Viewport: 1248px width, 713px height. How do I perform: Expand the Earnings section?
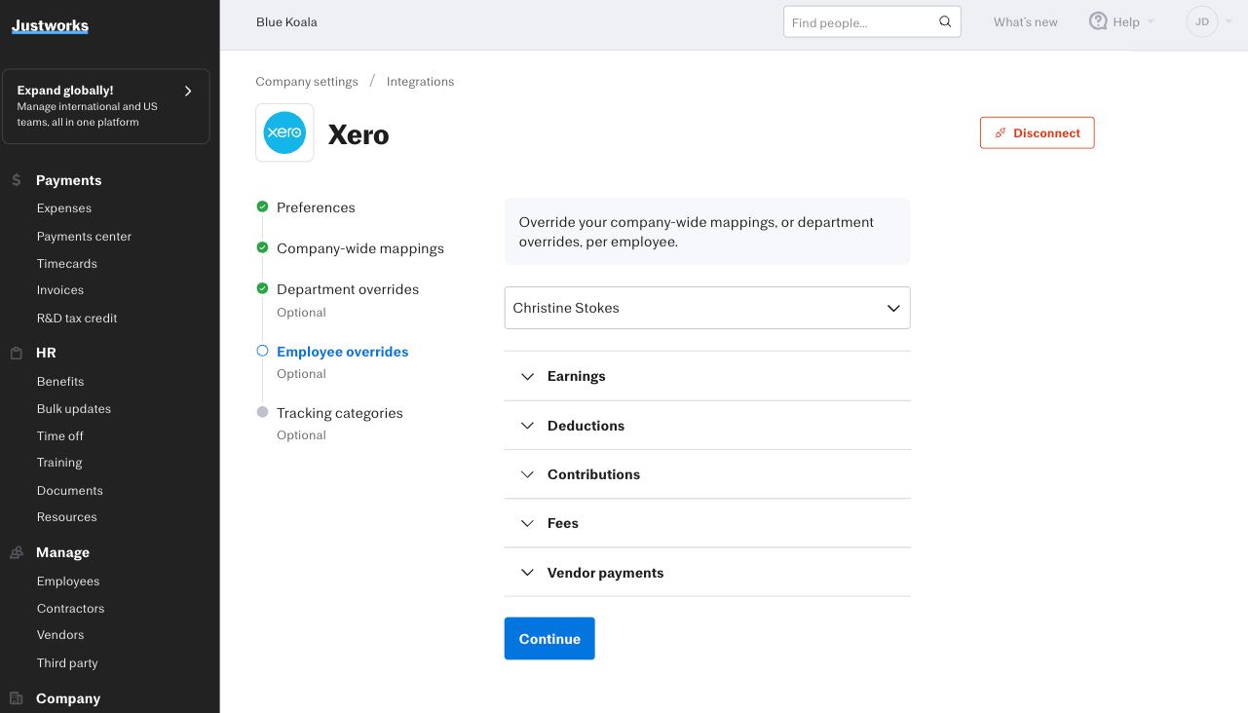tap(576, 376)
